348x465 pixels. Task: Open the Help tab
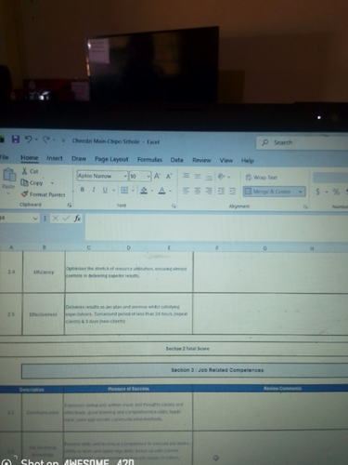248,161
